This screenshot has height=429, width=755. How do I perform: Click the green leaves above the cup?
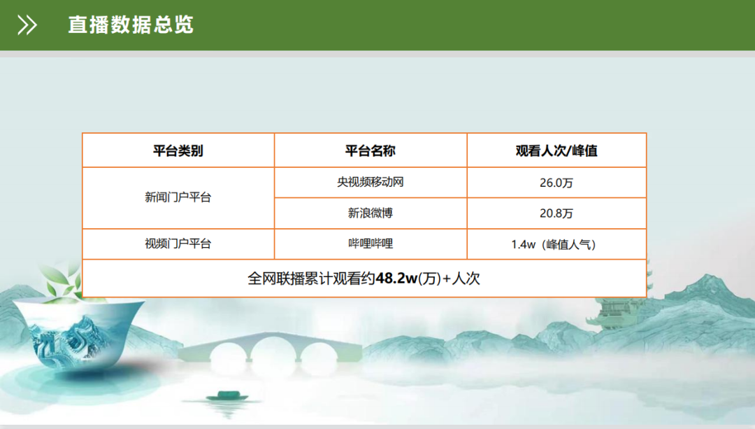62,280
